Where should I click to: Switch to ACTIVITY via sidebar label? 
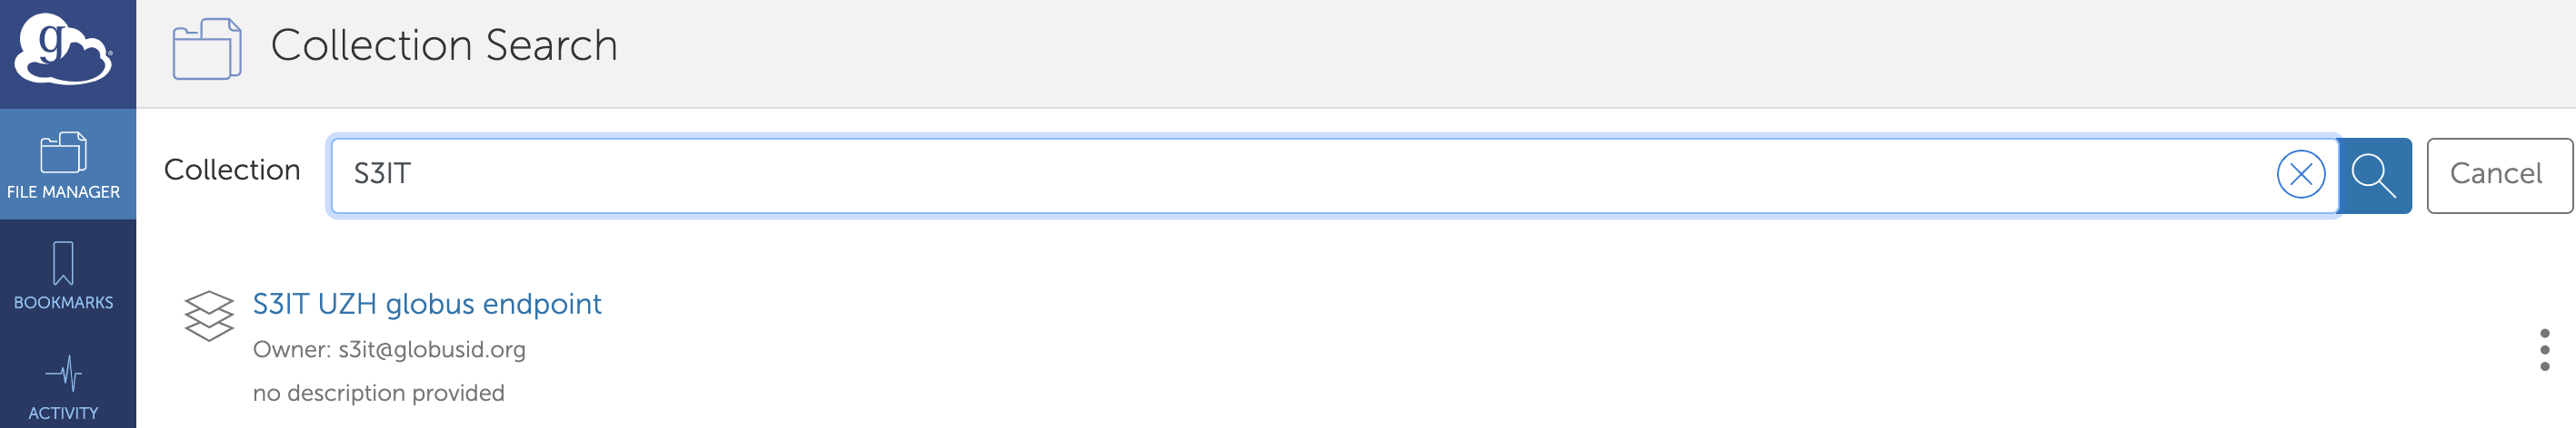pyautogui.click(x=63, y=413)
